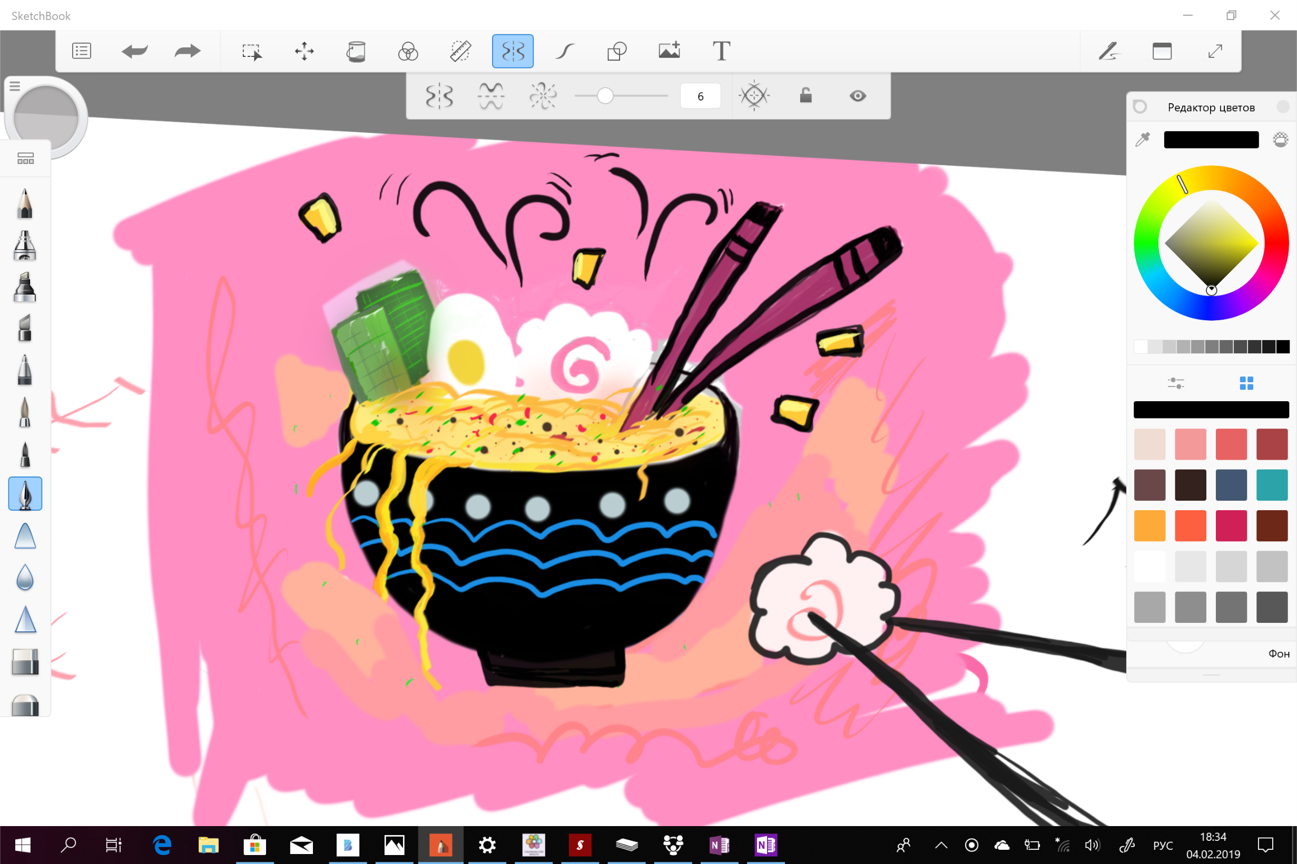This screenshot has height=864, width=1297.
Task: Select the Ballpoint pen brush
Action: 25,370
